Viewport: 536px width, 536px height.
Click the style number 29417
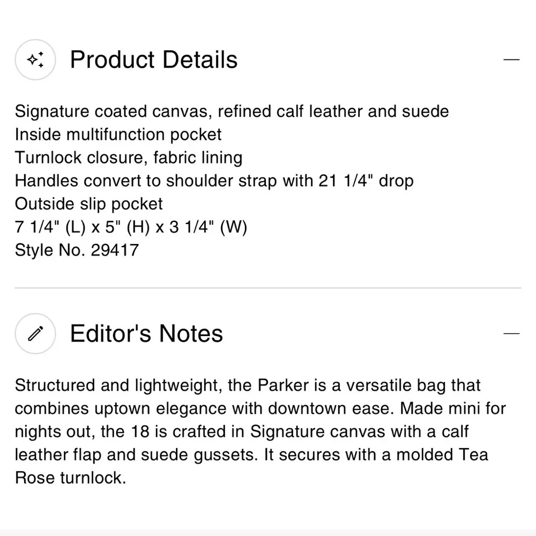[x=114, y=250]
